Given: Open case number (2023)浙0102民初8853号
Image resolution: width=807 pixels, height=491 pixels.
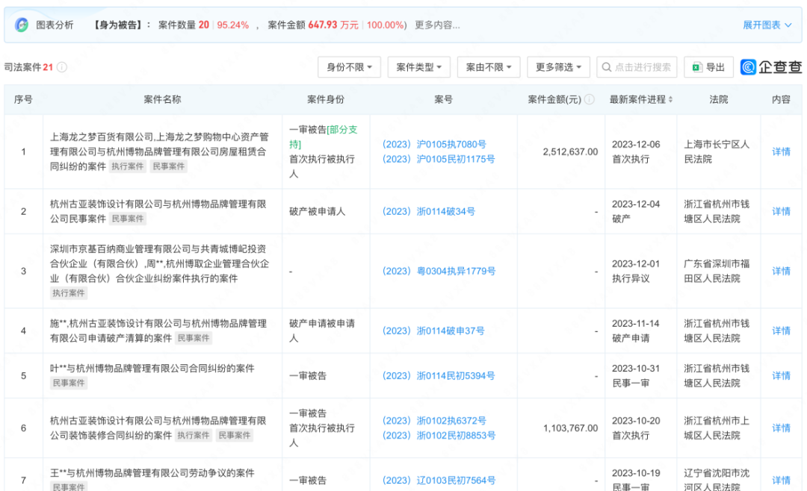Looking at the screenshot, I should [439, 435].
